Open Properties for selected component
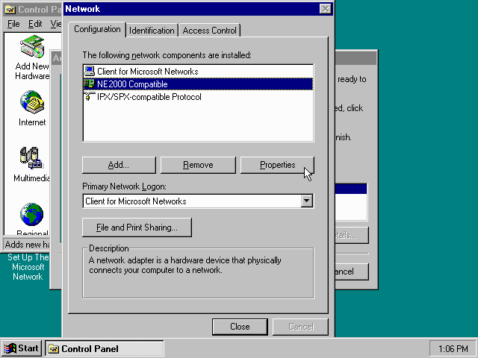The width and height of the screenshot is (478, 358). (x=277, y=165)
